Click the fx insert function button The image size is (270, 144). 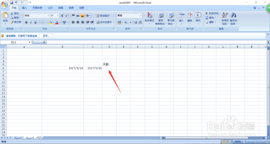[x=44, y=42]
